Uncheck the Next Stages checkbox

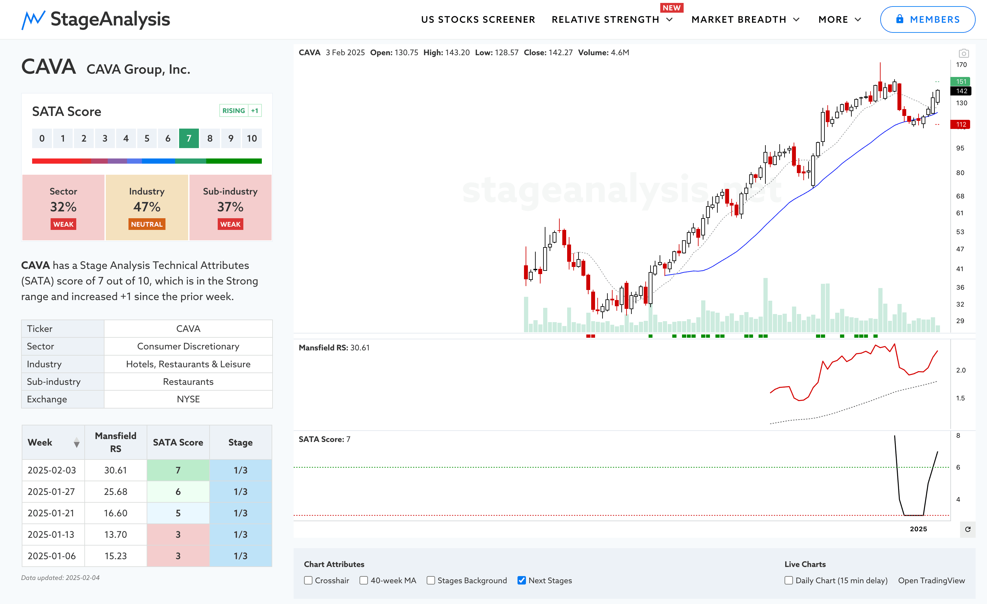click(521, 580)
